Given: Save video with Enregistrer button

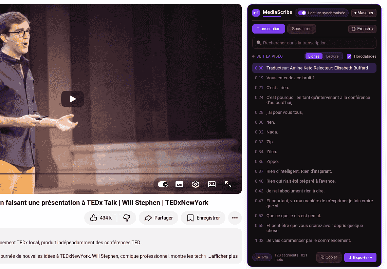Looking at the screenshot, I should [203, 218].
